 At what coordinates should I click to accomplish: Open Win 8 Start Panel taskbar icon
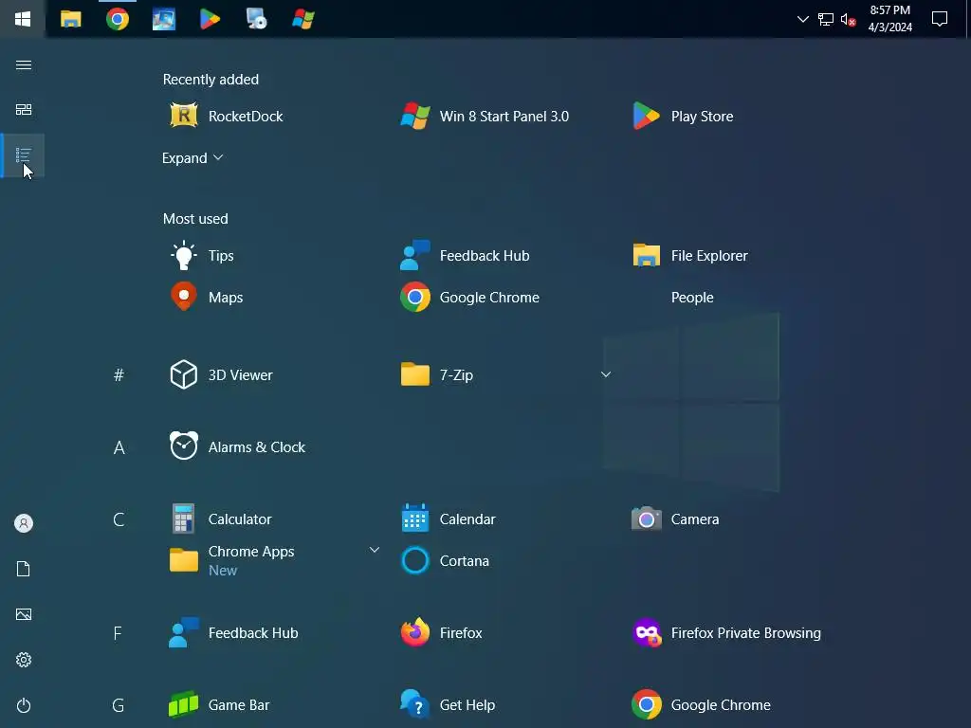(x=302, y=19)
